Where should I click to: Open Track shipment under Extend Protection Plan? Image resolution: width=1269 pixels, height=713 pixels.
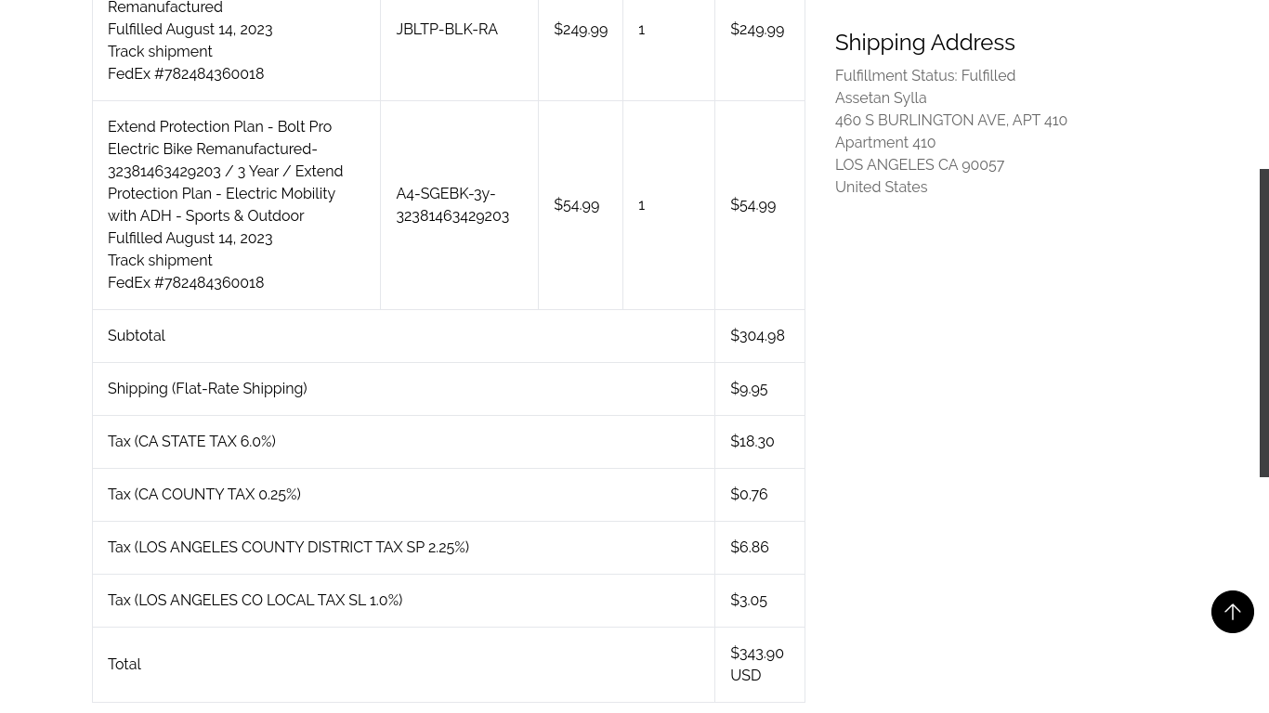point(160,260)
